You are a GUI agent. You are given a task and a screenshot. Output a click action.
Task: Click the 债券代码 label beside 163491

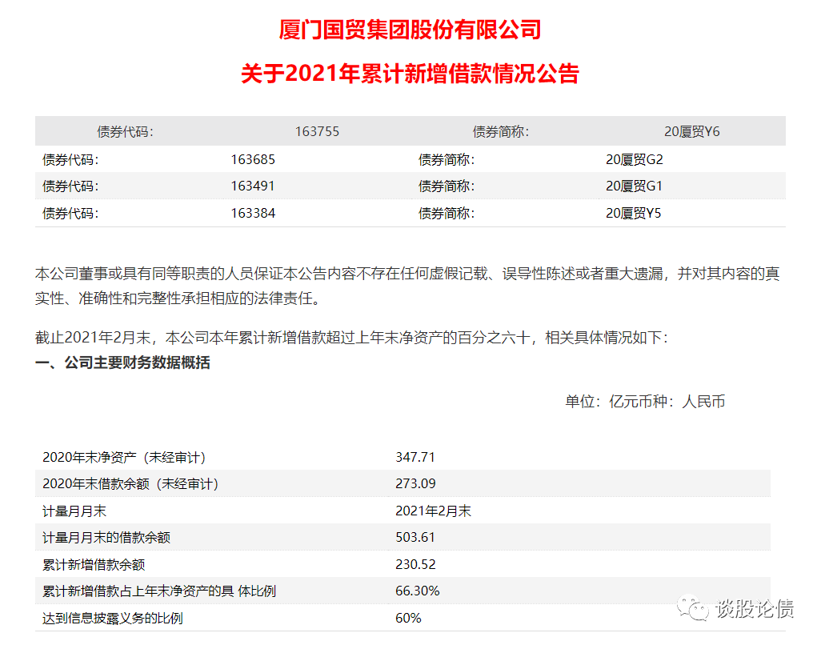click(x=70, y=186)
